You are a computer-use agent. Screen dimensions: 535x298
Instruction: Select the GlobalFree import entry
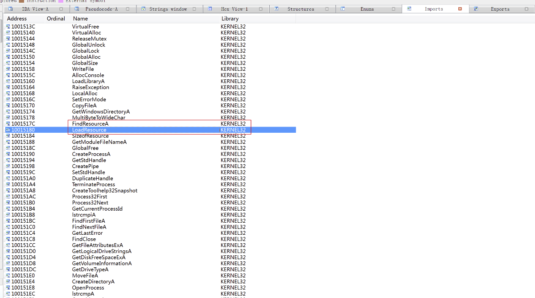(x=85, y=148)
